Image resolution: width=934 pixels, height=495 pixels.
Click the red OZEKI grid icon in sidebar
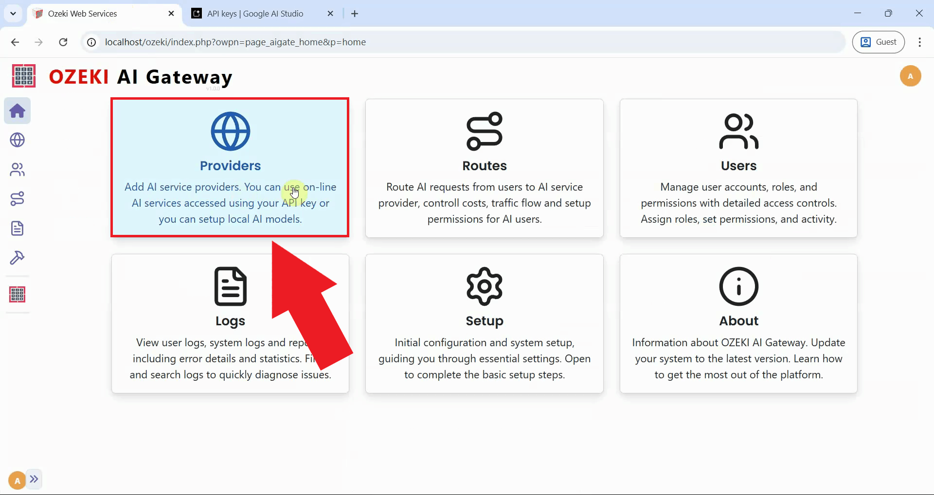click(x=18, y=294)
